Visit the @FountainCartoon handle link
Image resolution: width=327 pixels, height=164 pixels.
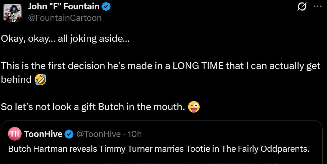[x=65, y=18]
